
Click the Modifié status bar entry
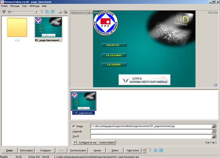(4, 157)
